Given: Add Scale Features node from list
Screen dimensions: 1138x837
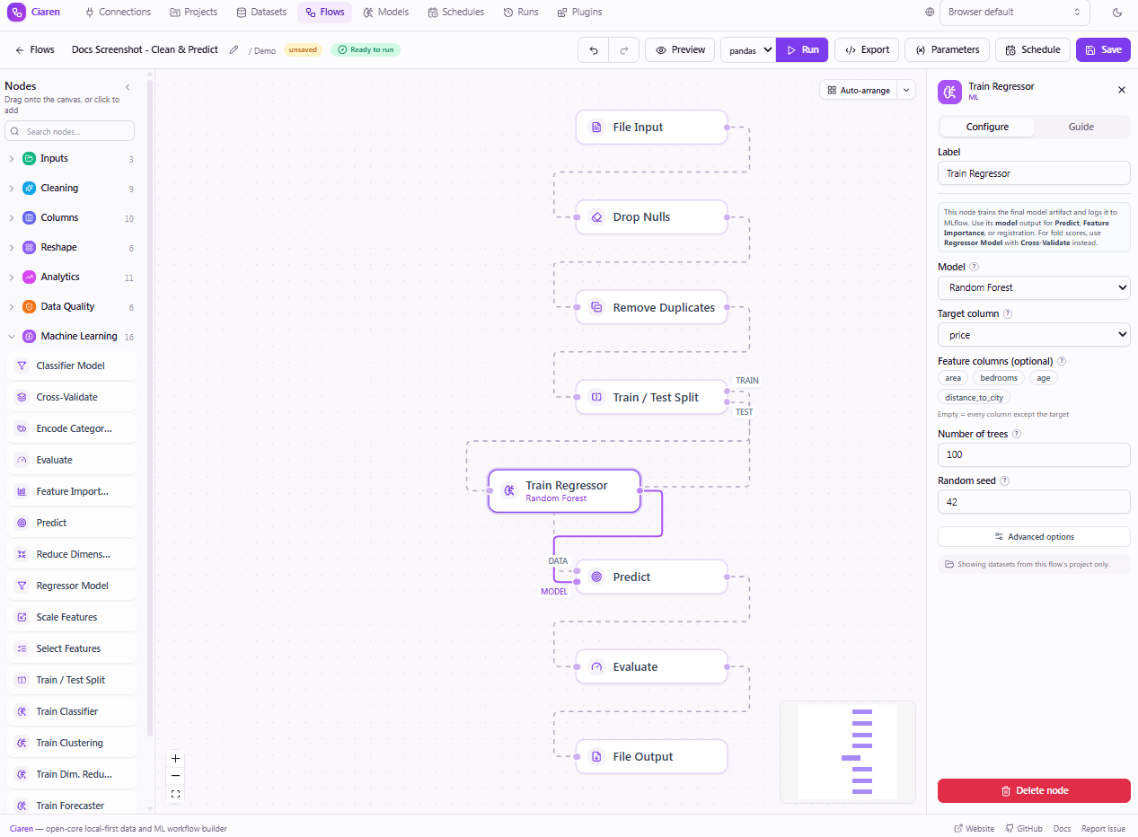Looking at the screenshot, I should pyautogui.click(x=72, y=617).
